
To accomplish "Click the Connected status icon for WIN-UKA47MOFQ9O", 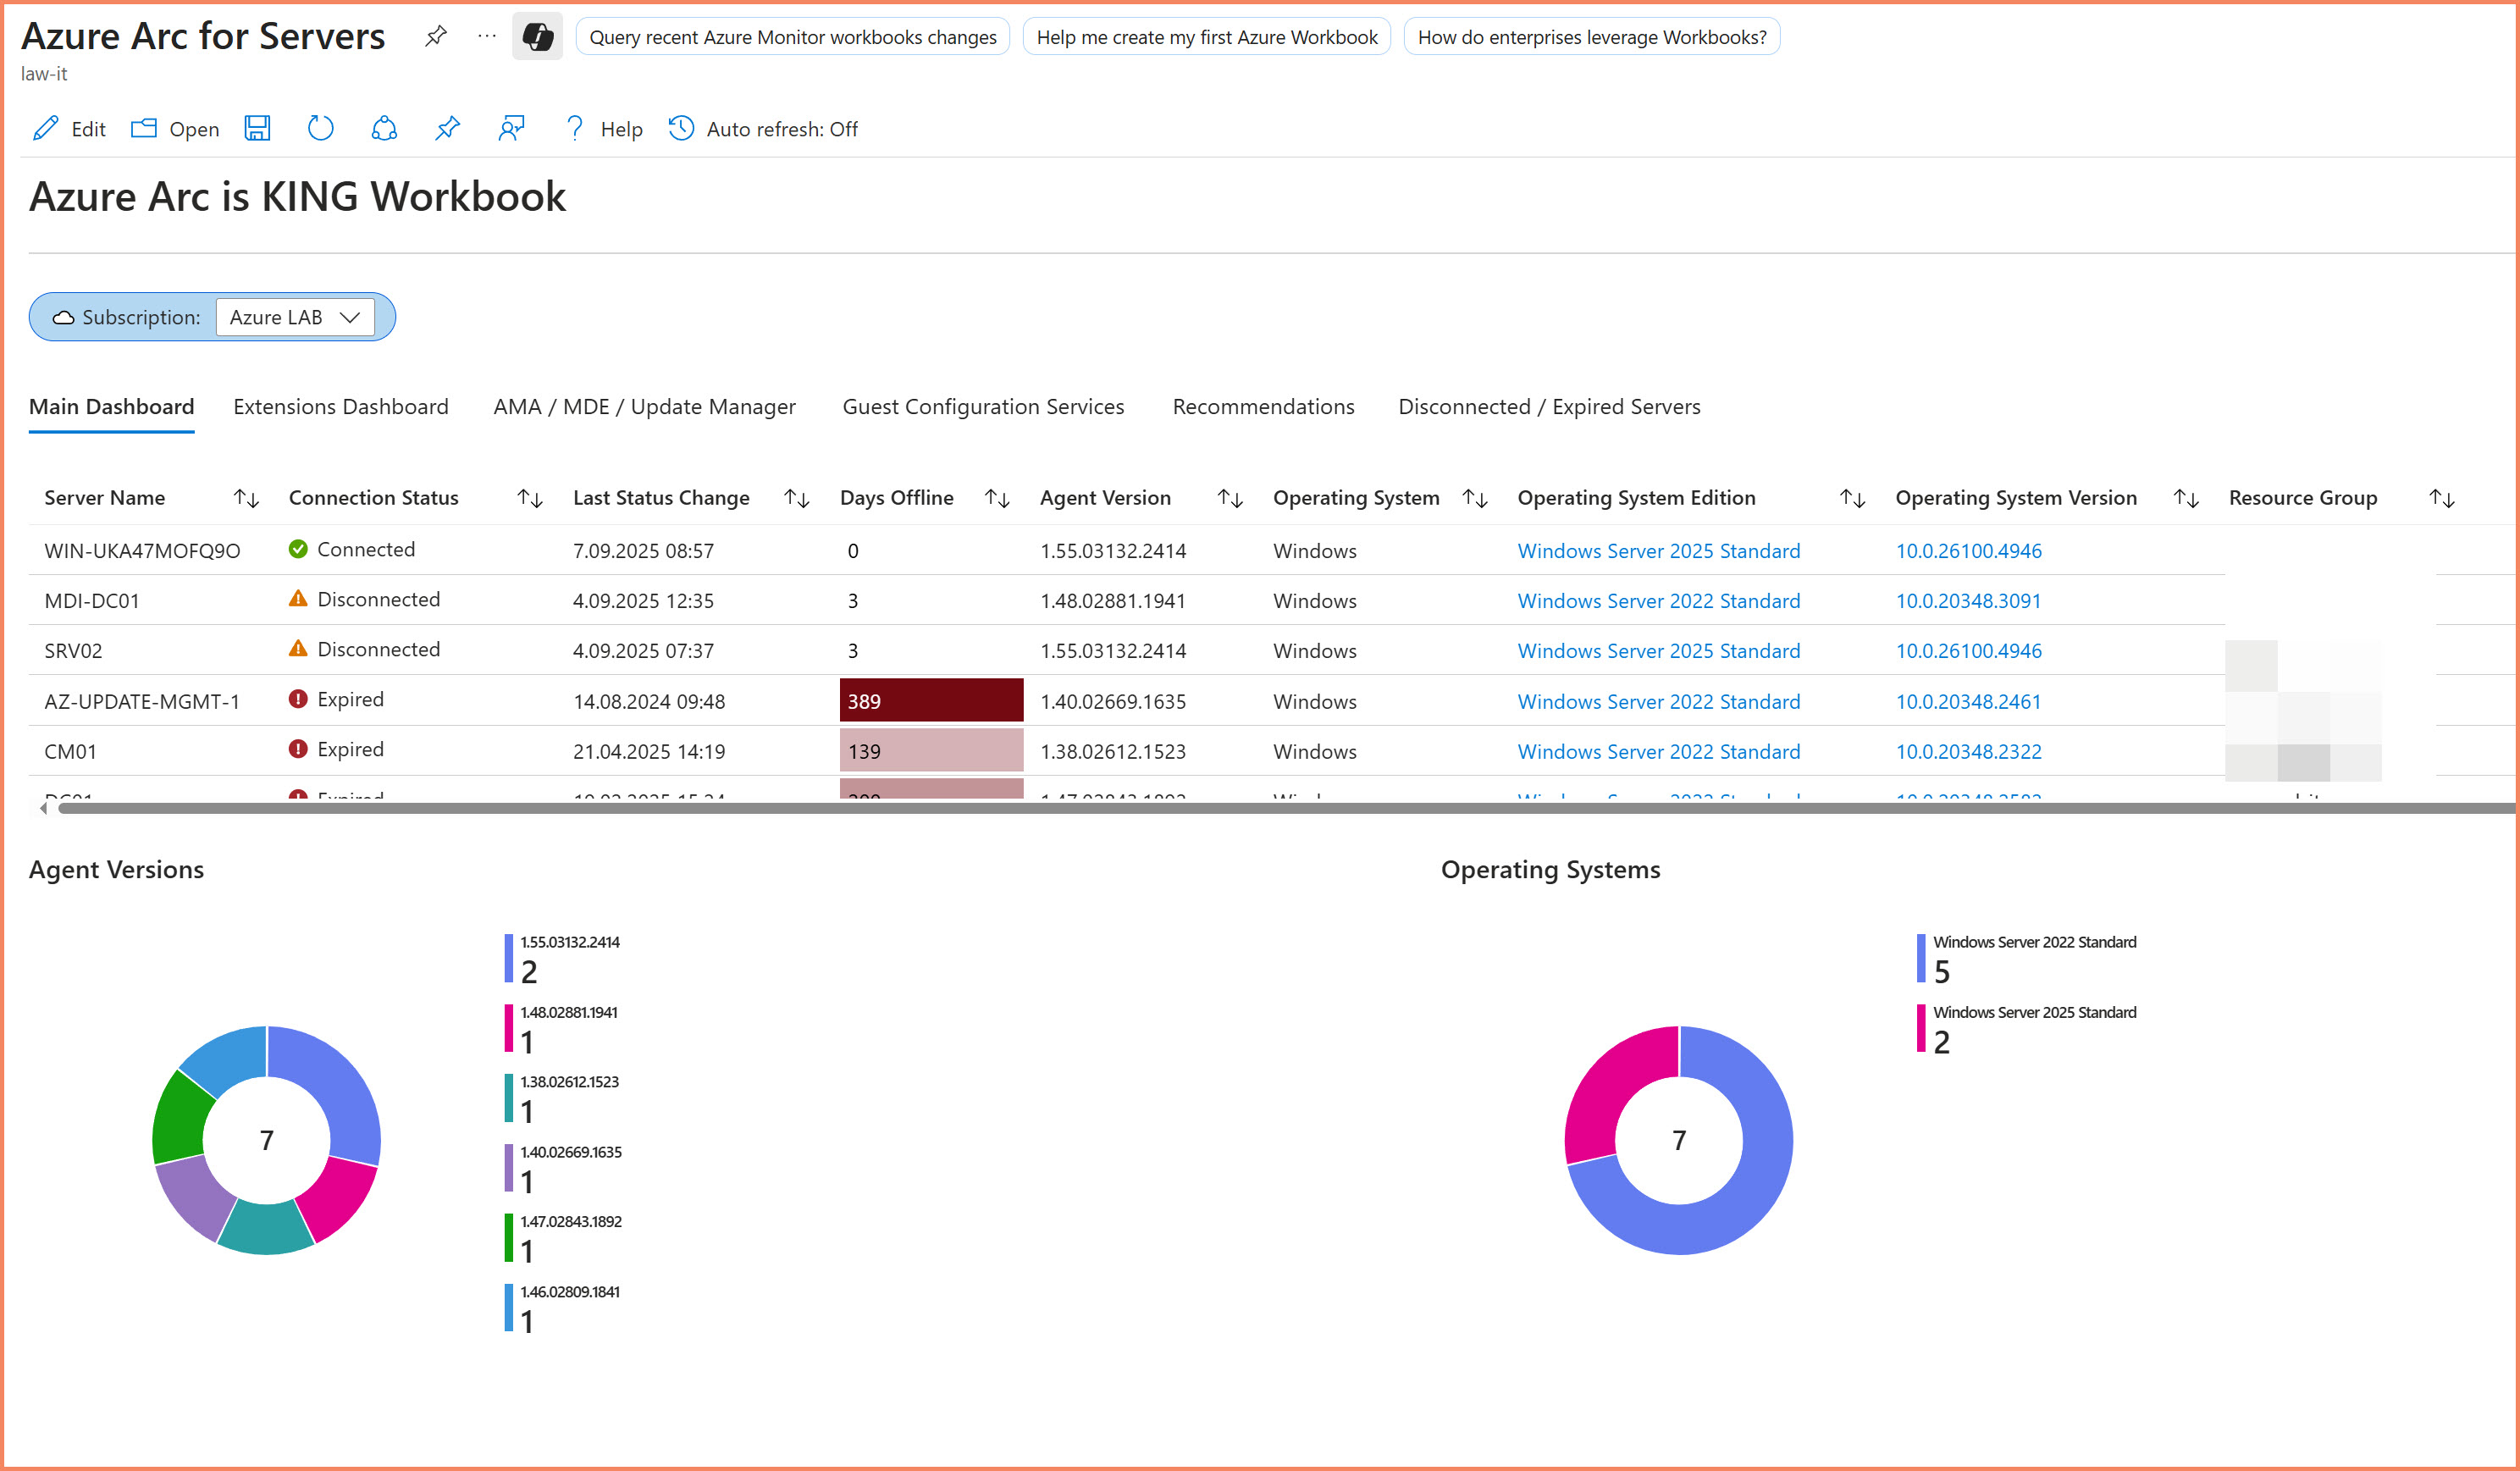I will 298,549.
